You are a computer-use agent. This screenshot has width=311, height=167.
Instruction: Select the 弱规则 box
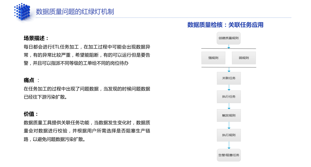pyautogui.click(x=244, y=58)
